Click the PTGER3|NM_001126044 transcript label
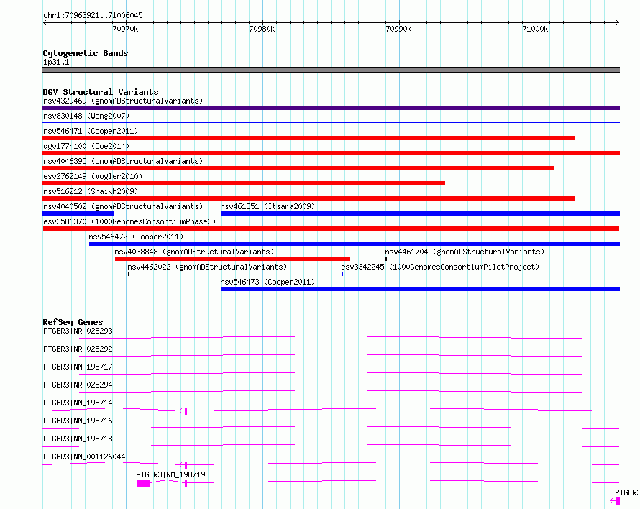The image size is (640, 509). [x=84, y=457]
